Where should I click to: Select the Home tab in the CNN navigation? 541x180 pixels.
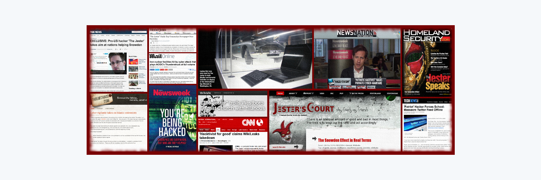202,129
